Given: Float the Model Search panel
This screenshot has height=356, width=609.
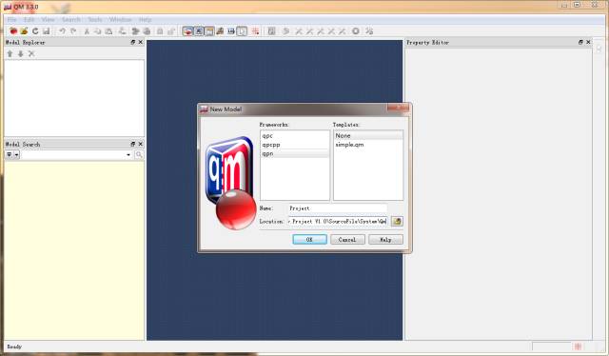Looking at the screenshot, I should (133, 144).
